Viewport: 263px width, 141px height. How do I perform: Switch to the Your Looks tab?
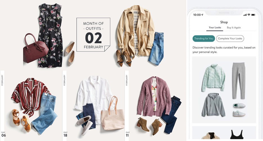[x=215, y=28]
